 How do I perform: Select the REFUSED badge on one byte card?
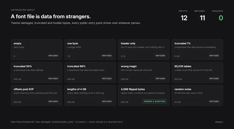107,56
